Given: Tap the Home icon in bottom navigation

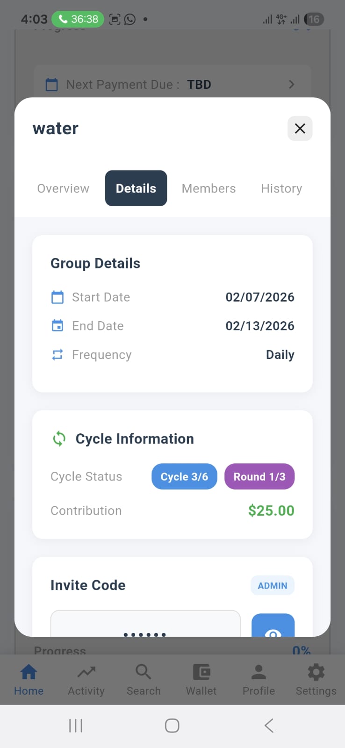Looking at the screenshot, I should click(x=29, y=672).
